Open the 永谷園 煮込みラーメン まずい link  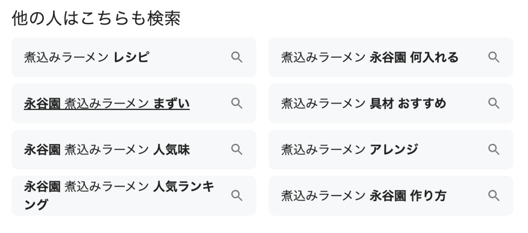(x=106, y=104)
